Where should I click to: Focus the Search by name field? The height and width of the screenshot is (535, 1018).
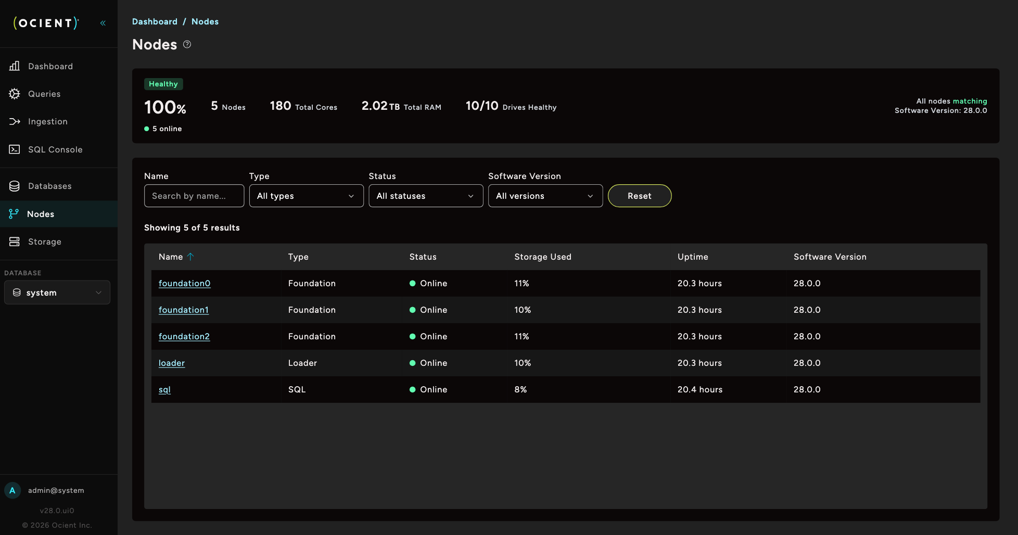pyautogui.click(x=194, y=196)
